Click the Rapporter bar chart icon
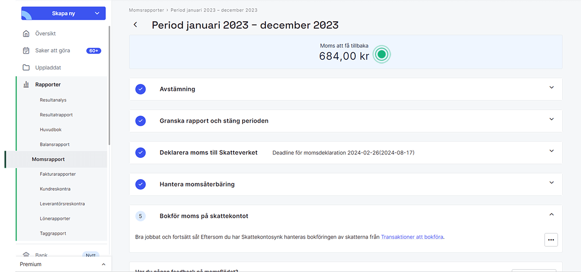 26,85
